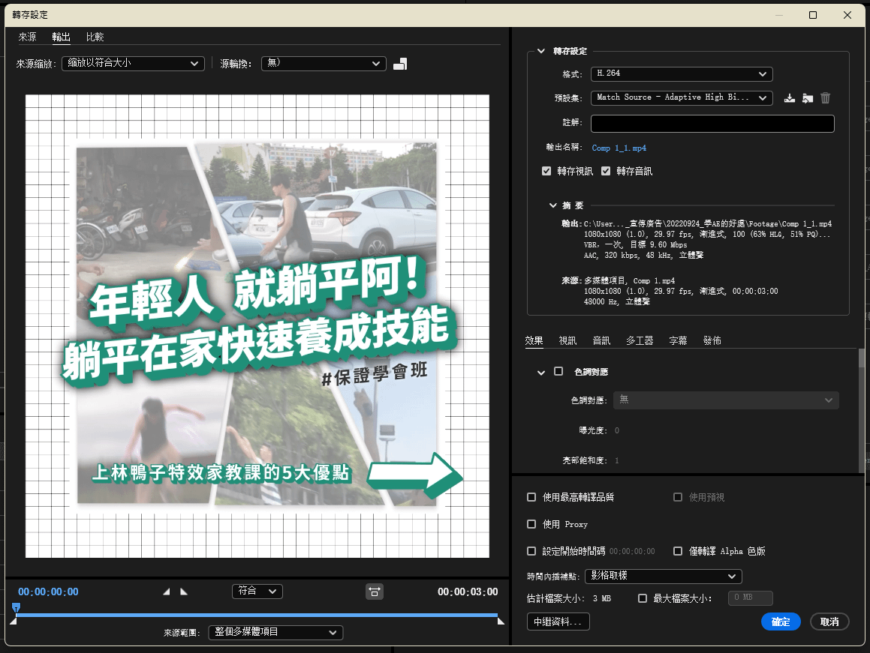Switch to the 來源 tab
Viewport: 870px width, 653px height.
click(x=27, y=37)
